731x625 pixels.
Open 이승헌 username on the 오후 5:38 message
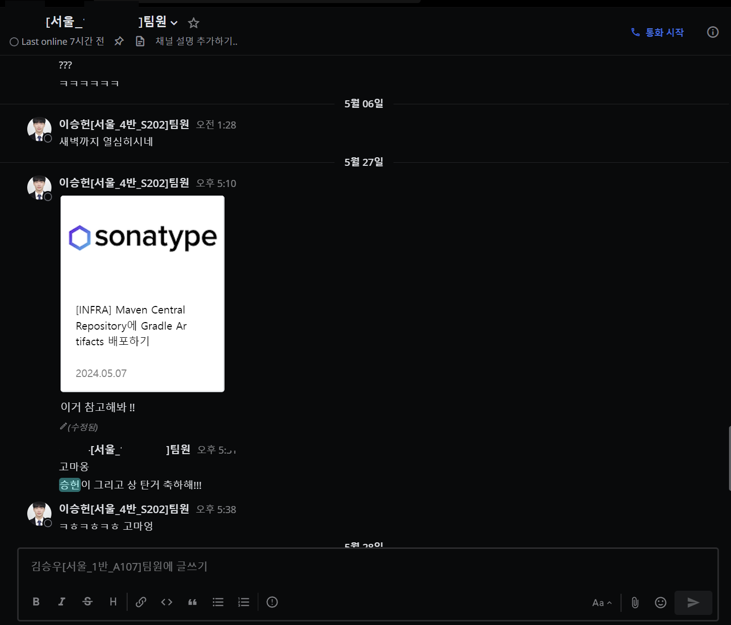click(x=124, y=509)
